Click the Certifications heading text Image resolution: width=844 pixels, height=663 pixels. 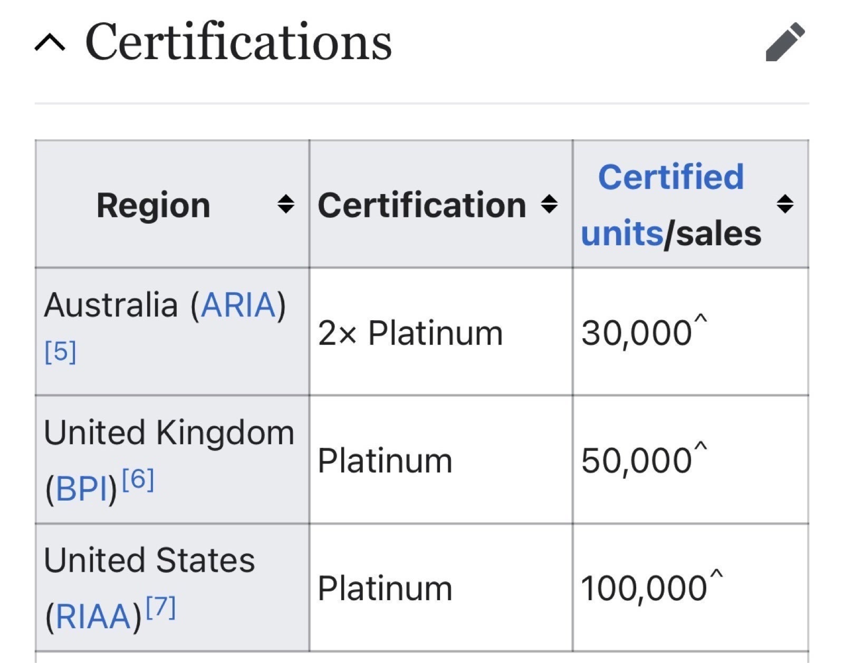pos(238,42)
